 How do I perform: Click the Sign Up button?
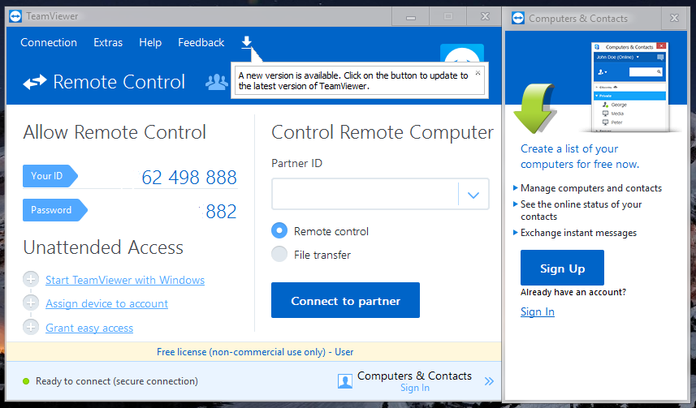pyautogui.click(x=562, y=268)
